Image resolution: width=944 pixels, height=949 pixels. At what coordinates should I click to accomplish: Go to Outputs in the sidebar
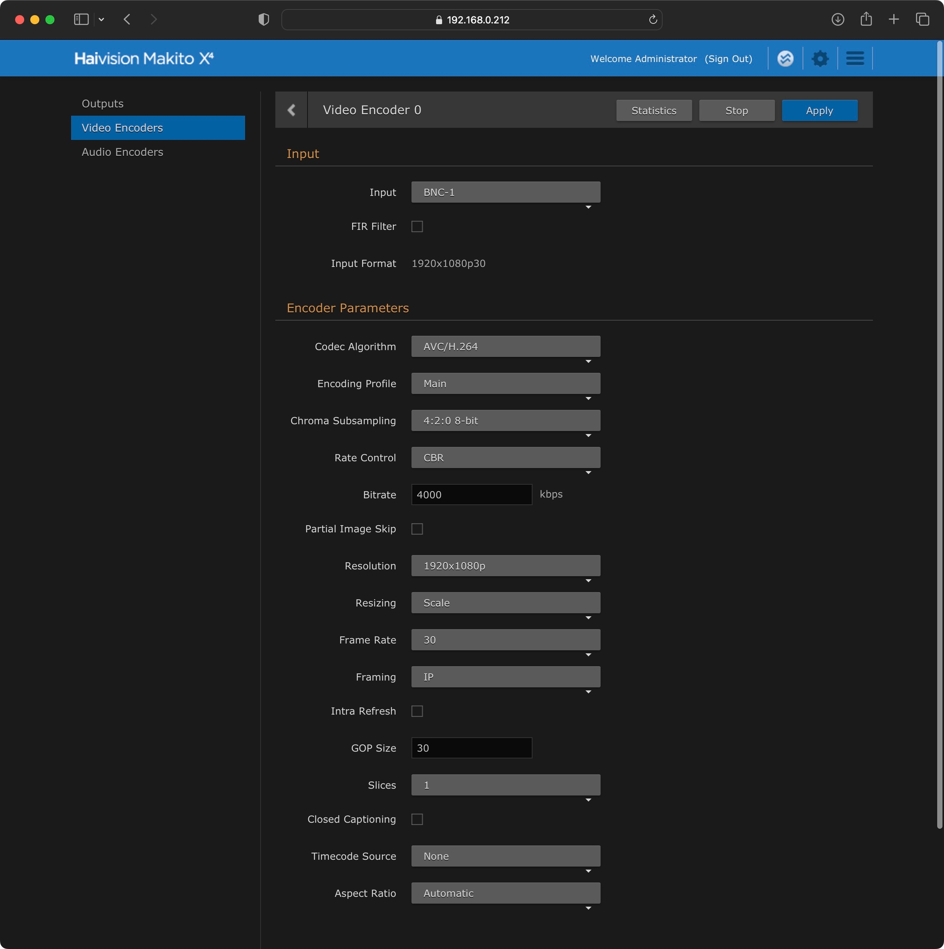pyautogui.click(x=103, y=104)
